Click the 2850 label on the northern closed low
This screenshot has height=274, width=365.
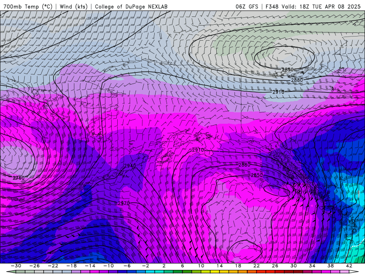point(288,69)
